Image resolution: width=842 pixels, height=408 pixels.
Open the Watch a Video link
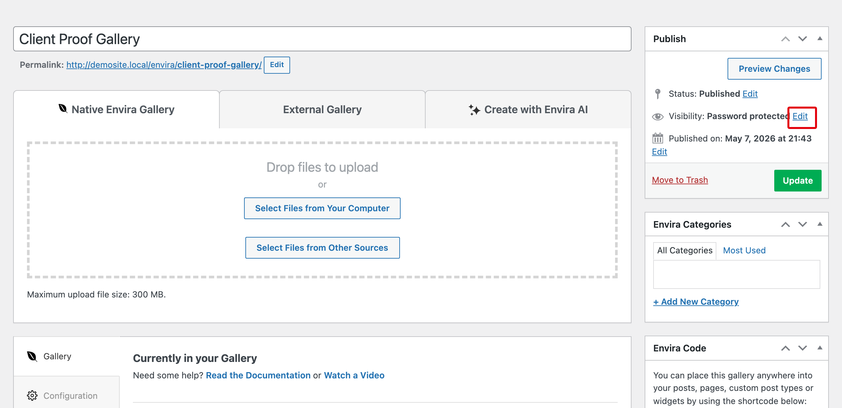[x=354, y=375]
